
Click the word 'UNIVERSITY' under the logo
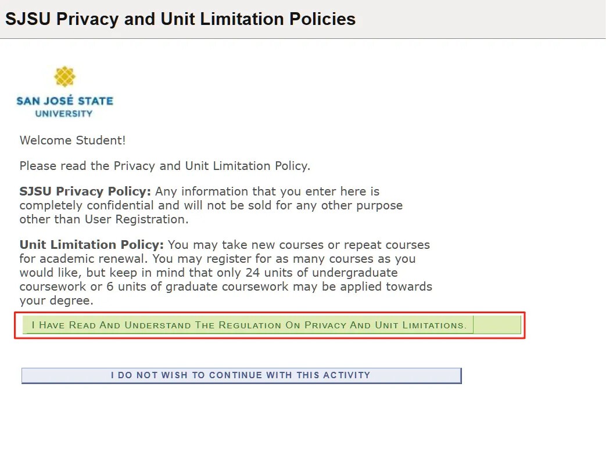(64, 114)
